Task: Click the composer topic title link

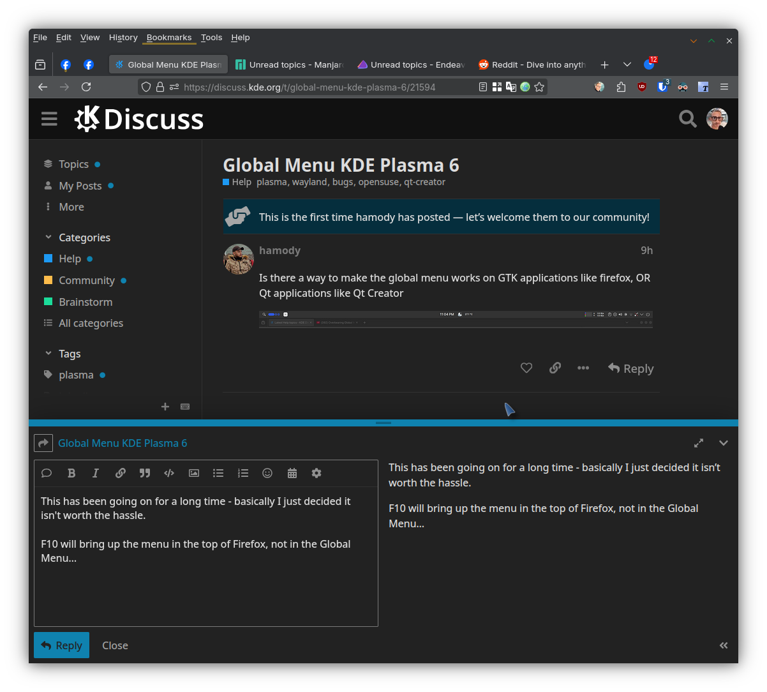Action: [123, 443]
